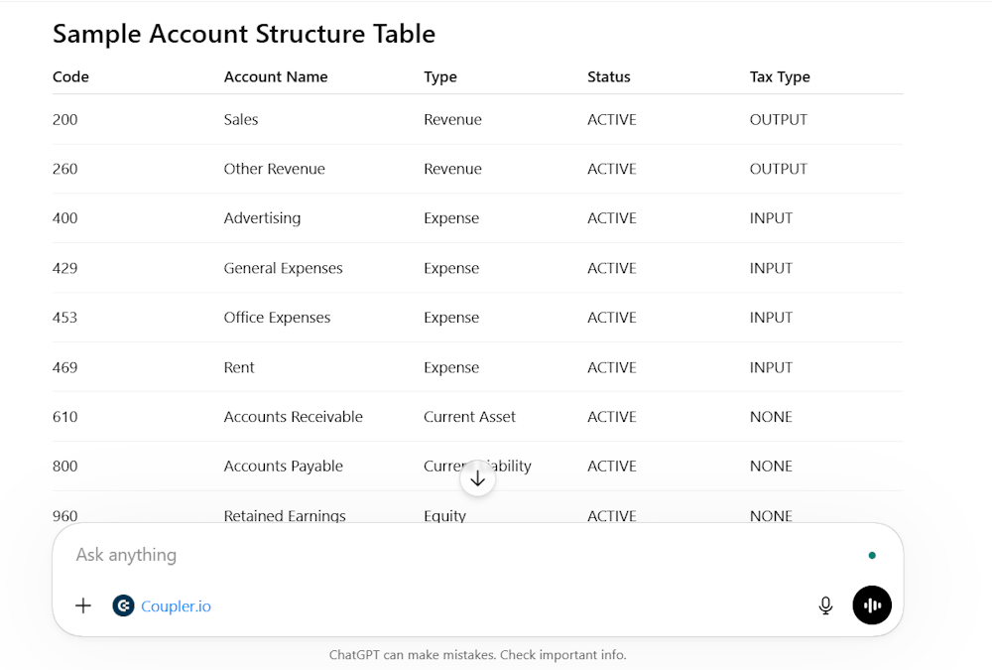This screenshot has width=992, height=670.
Task: Select the Other Revenue cell
Action: pyautogui.click(x=275, y=169)
